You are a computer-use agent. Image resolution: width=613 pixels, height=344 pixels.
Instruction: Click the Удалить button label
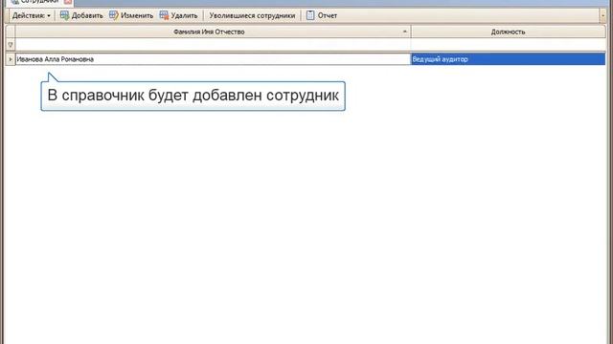click(x=184, y=15)
